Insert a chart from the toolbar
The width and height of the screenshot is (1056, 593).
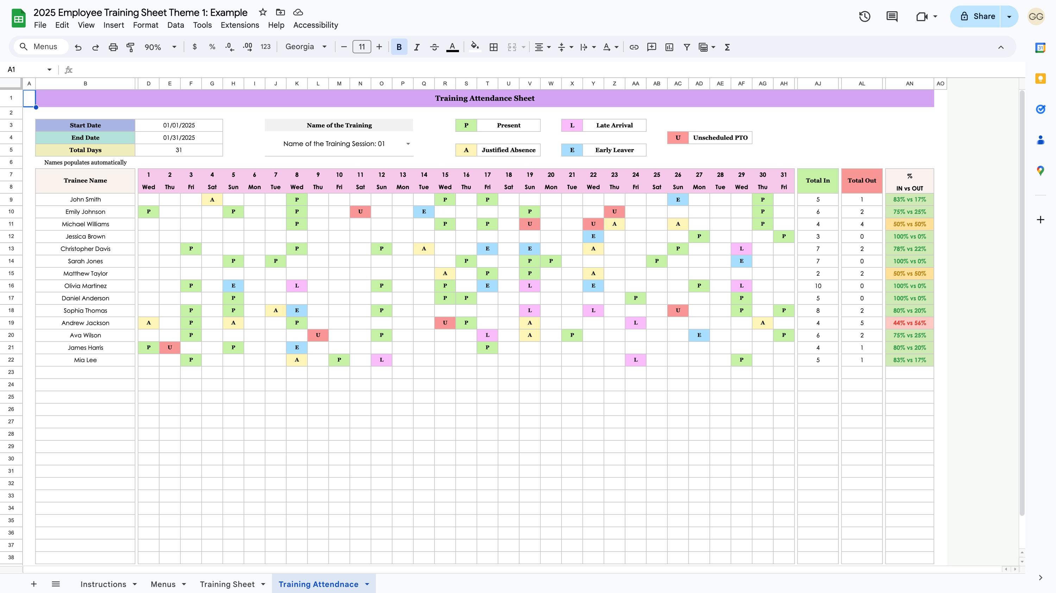pos(669,47)
